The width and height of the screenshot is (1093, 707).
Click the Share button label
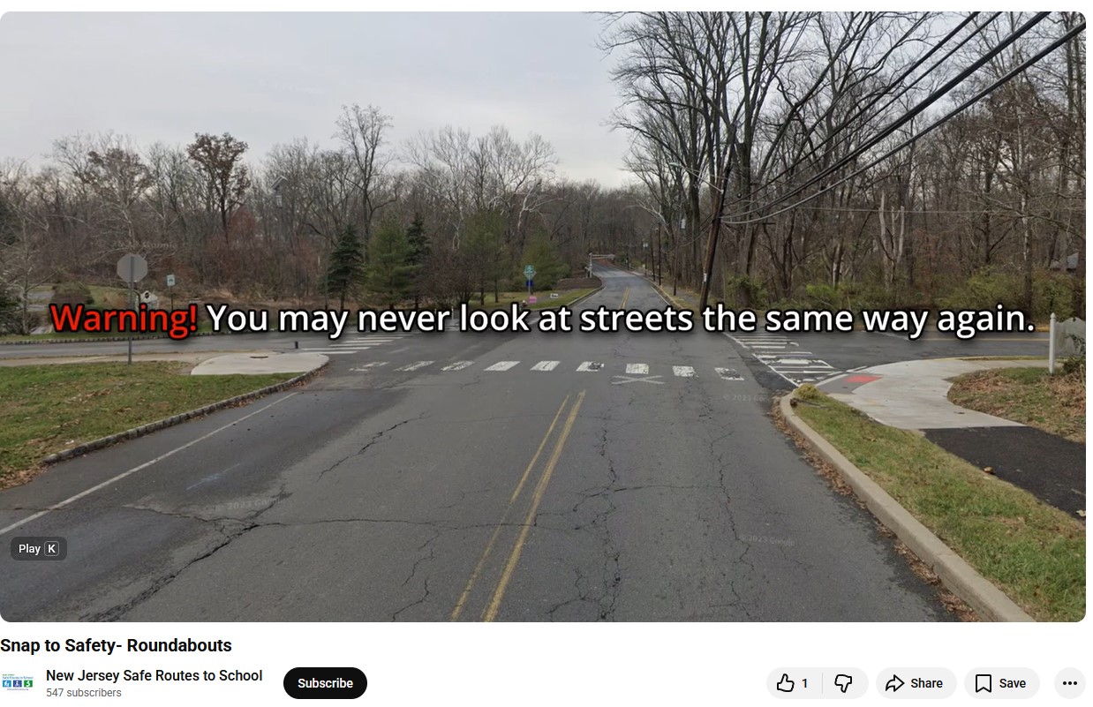[x=926, y=683]
